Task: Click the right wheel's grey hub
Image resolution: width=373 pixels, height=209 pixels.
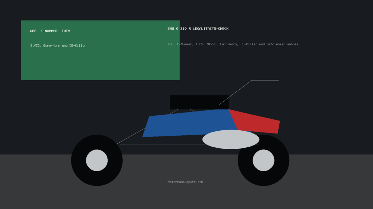Action: click(263, 160)
